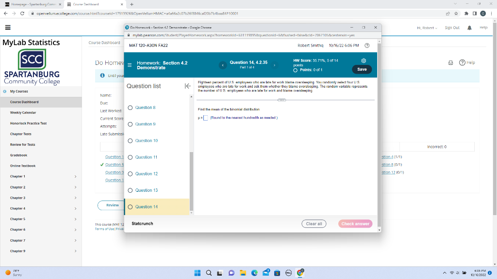Click the question list scrollbar thumb
The width and height of the screenshot is (497, 279).
(191, 181)
